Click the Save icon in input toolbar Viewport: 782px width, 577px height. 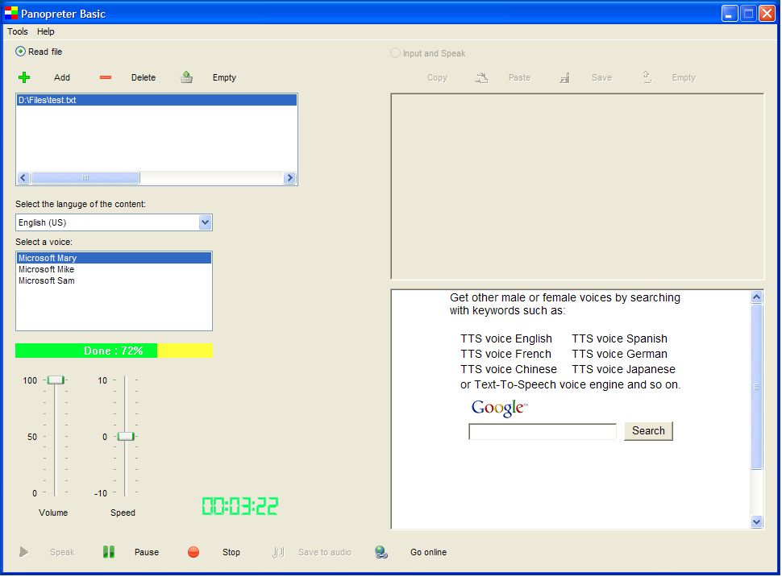pyautogui.click(x=564, y=77)
